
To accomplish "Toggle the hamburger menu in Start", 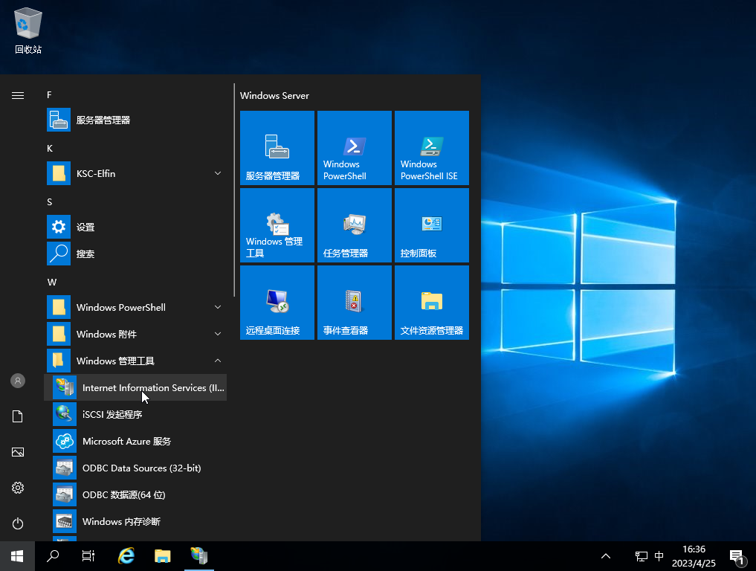I will pos(18,95).
